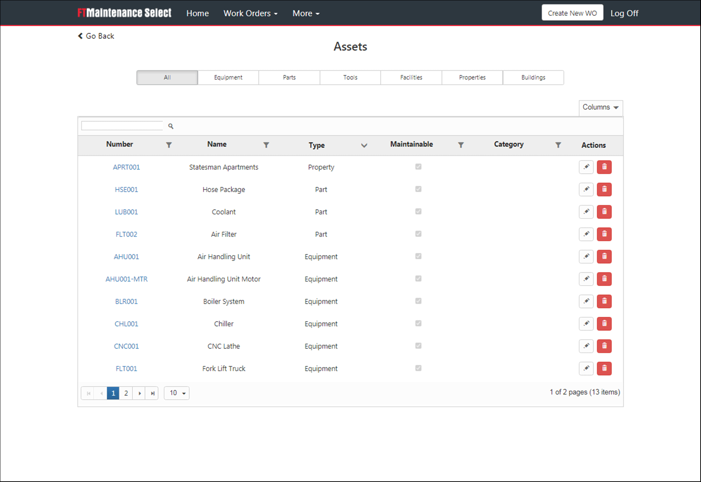Click into the asset search field
Screen dimensions: 701x482
[x=122, y=126]
